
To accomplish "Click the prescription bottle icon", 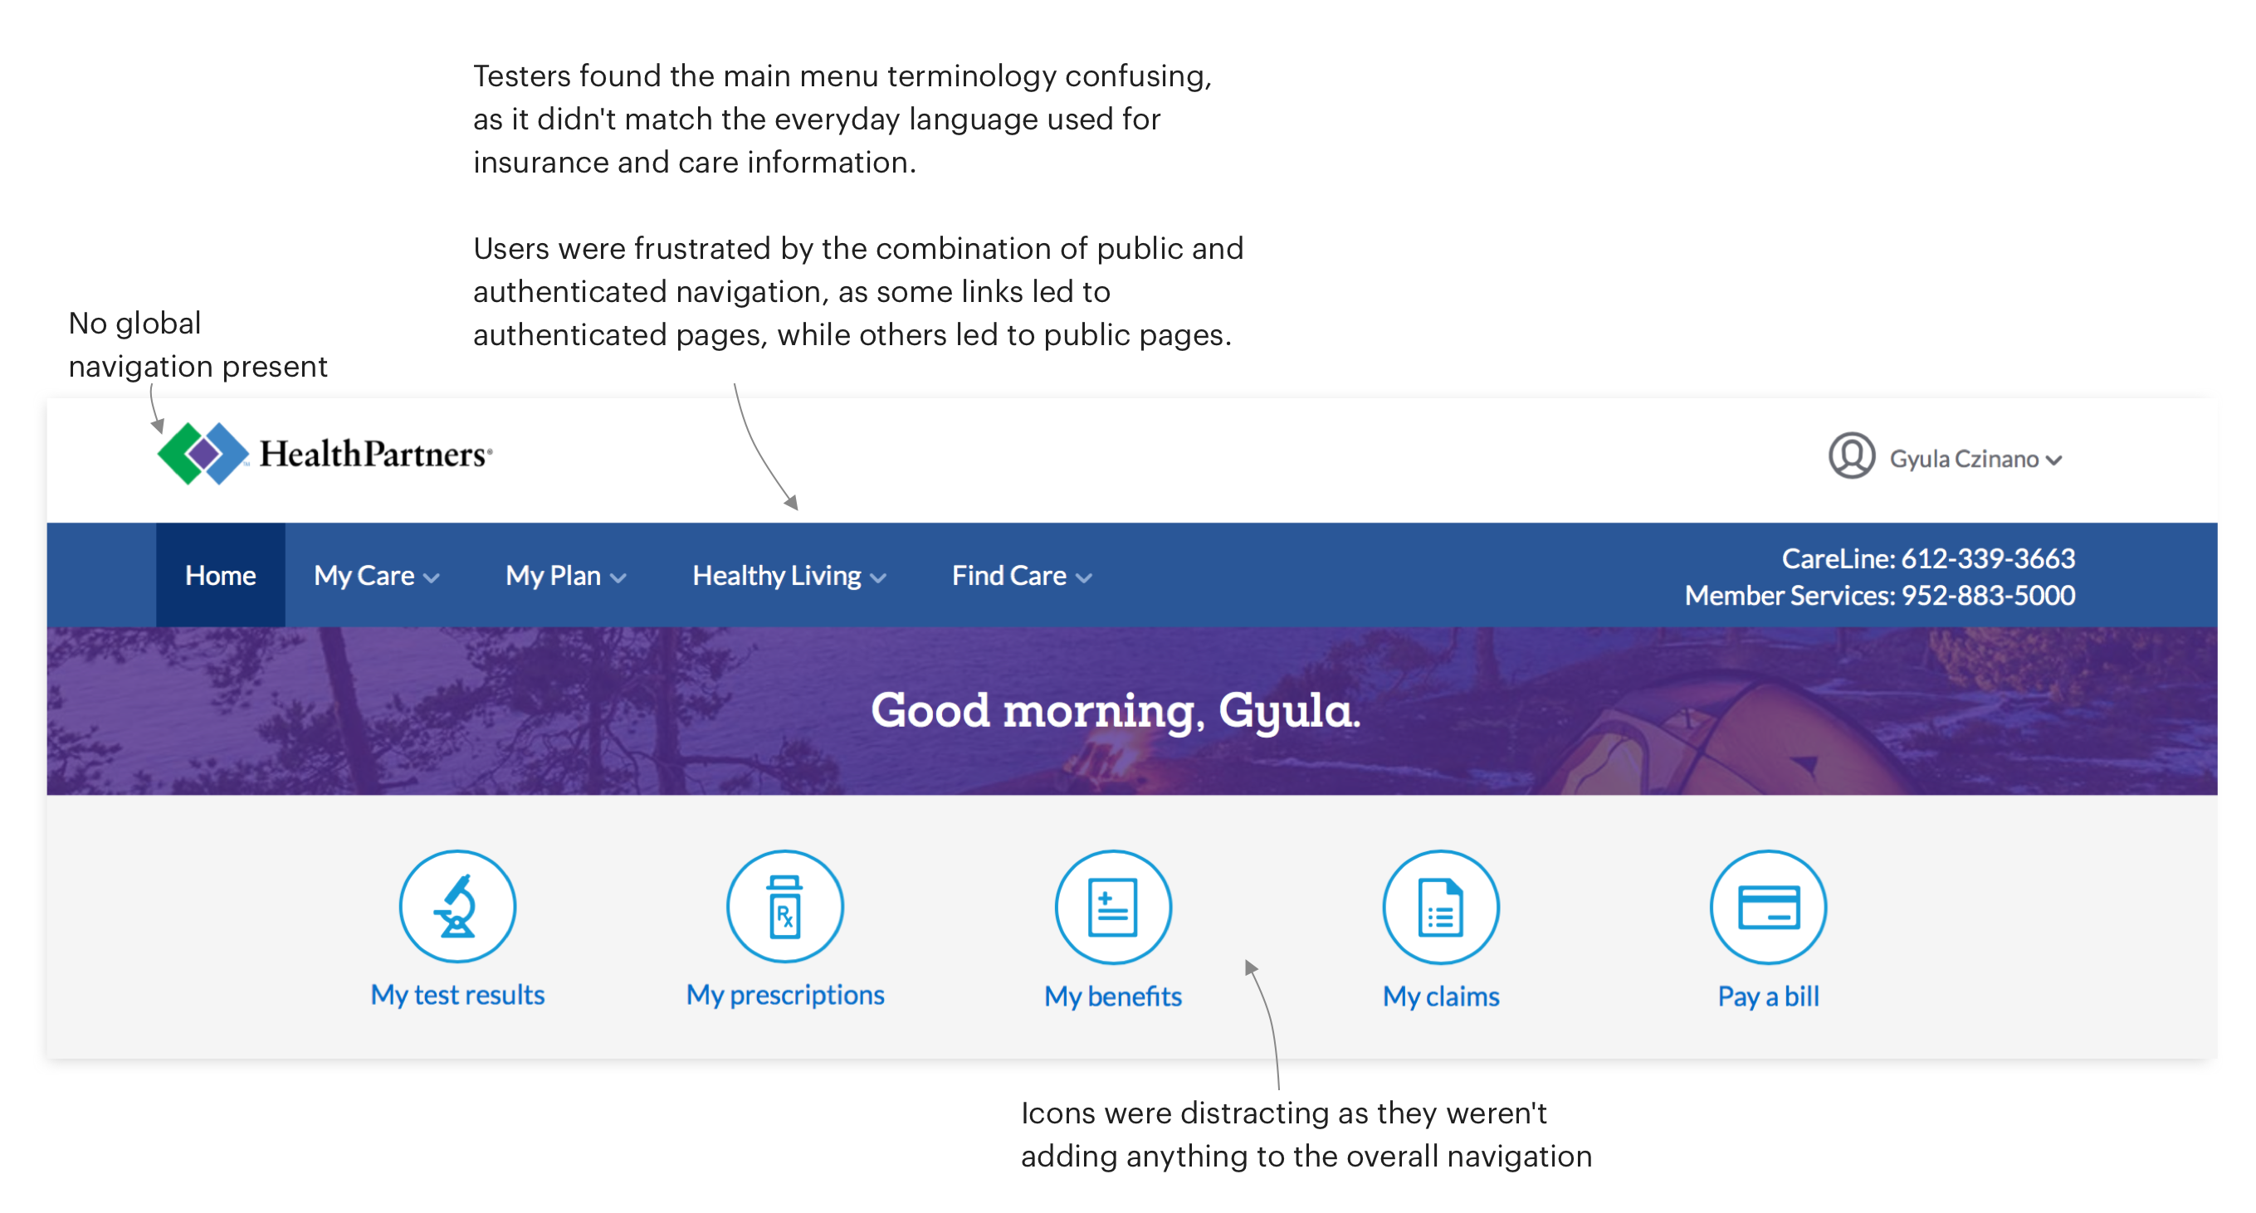I will click(784, 907).
